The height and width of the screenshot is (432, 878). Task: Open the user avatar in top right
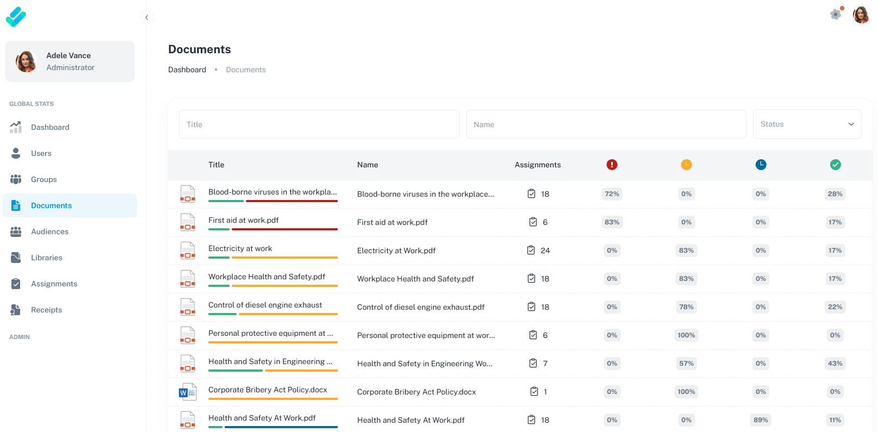point(861,15)
